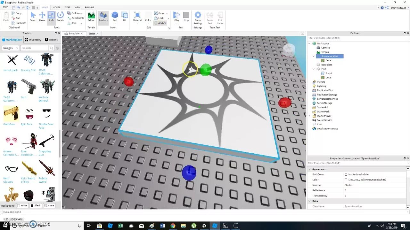This screenshot has height=230, width=410.
Task: Collapse the Workspace tree node
Action: point(309,43)
